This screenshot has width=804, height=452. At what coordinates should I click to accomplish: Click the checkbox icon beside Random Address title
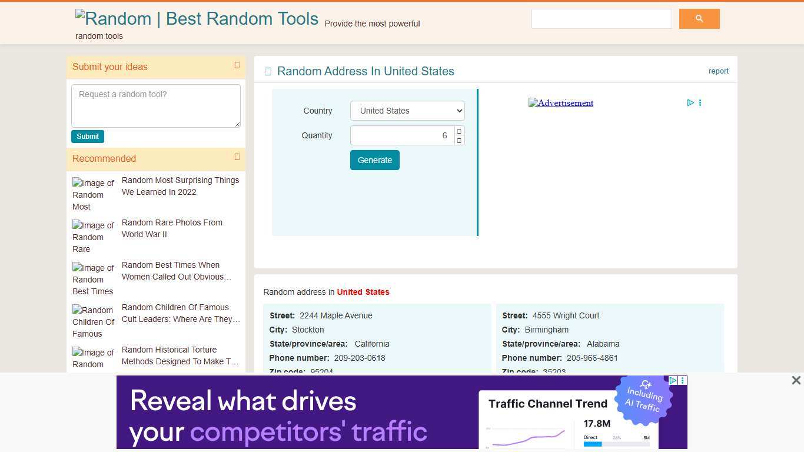[x=268, y=71]
